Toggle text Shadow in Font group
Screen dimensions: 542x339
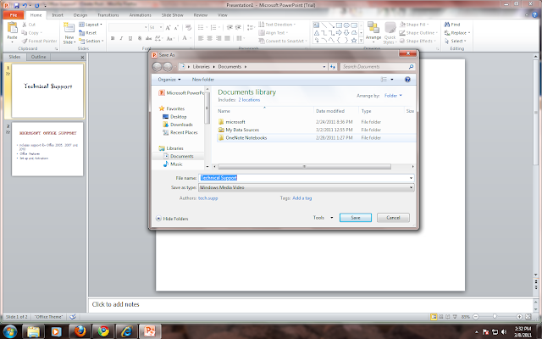pyautogui.click(x=140, y=38)
